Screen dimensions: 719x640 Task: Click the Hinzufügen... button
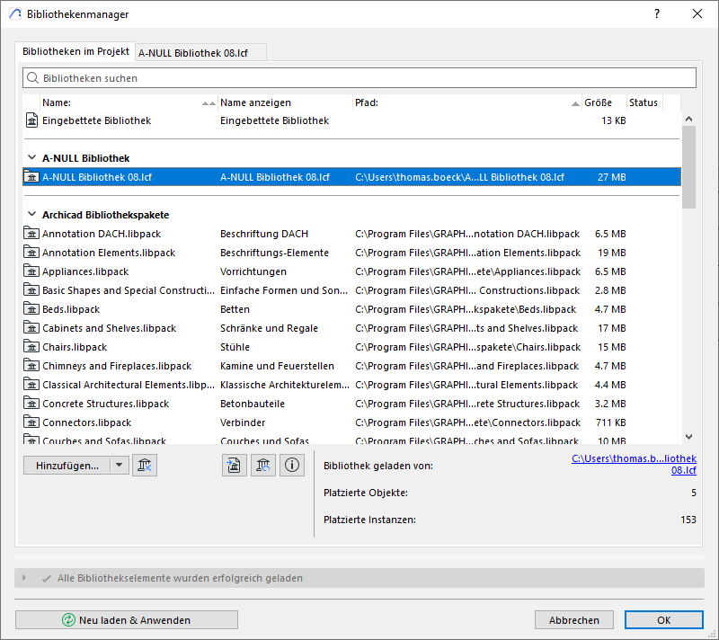67,466
